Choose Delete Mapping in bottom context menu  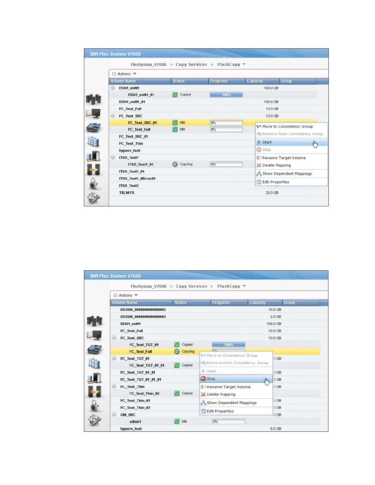tap(236, 394)
